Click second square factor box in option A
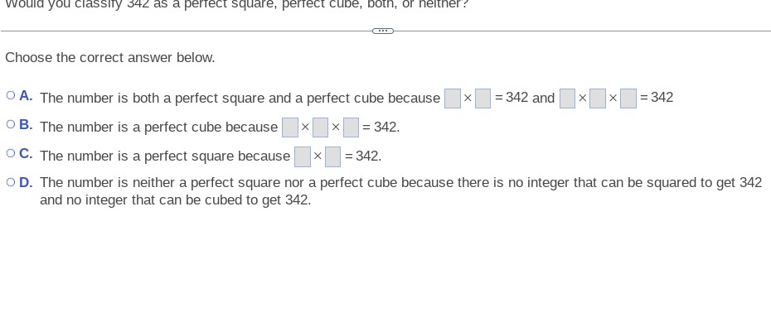 pos(482,99)
